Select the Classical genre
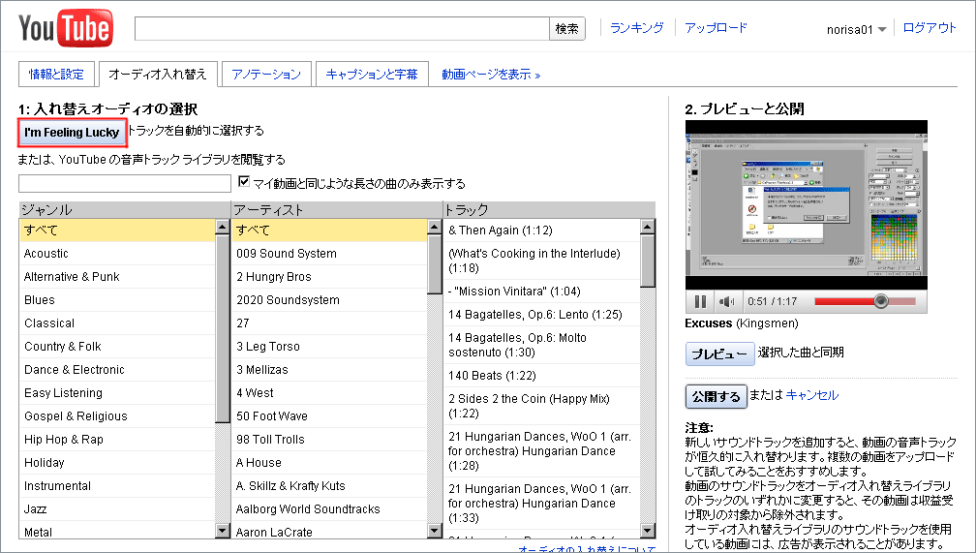Screen dimensions: 976x553 tap(117, 323)
